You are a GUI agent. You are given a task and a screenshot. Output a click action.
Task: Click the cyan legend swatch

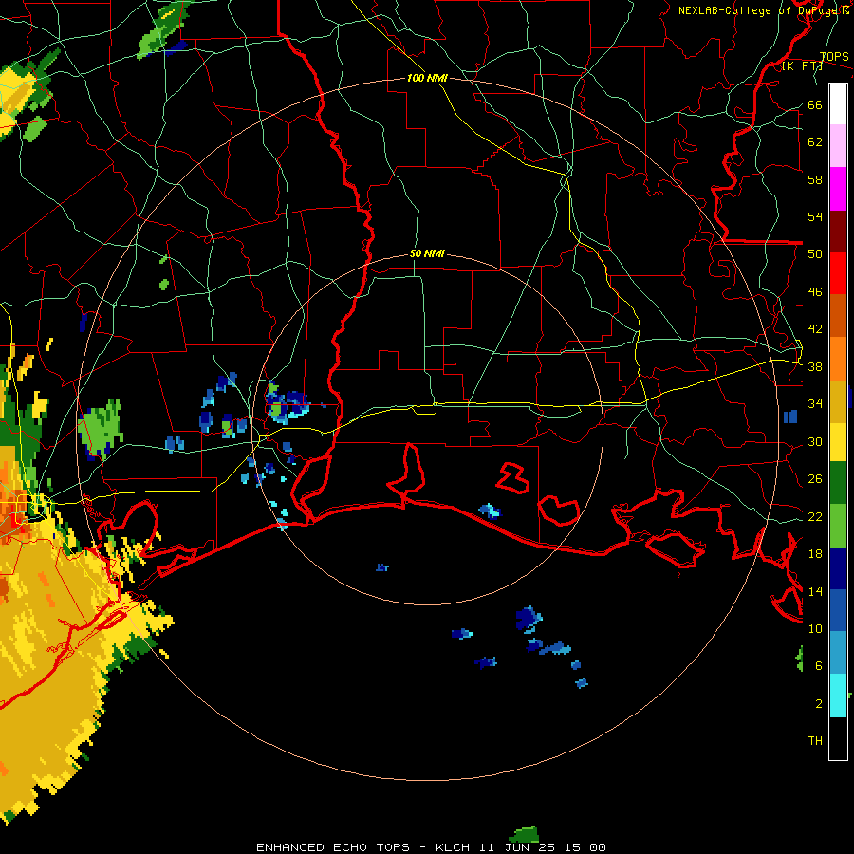838,696
